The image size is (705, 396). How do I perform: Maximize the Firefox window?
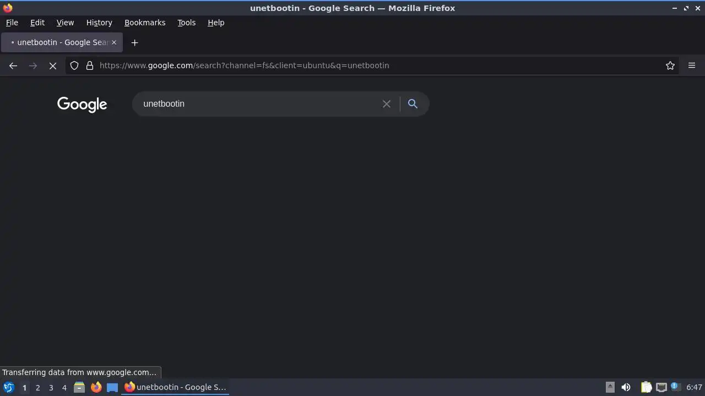tap(686, 8)
